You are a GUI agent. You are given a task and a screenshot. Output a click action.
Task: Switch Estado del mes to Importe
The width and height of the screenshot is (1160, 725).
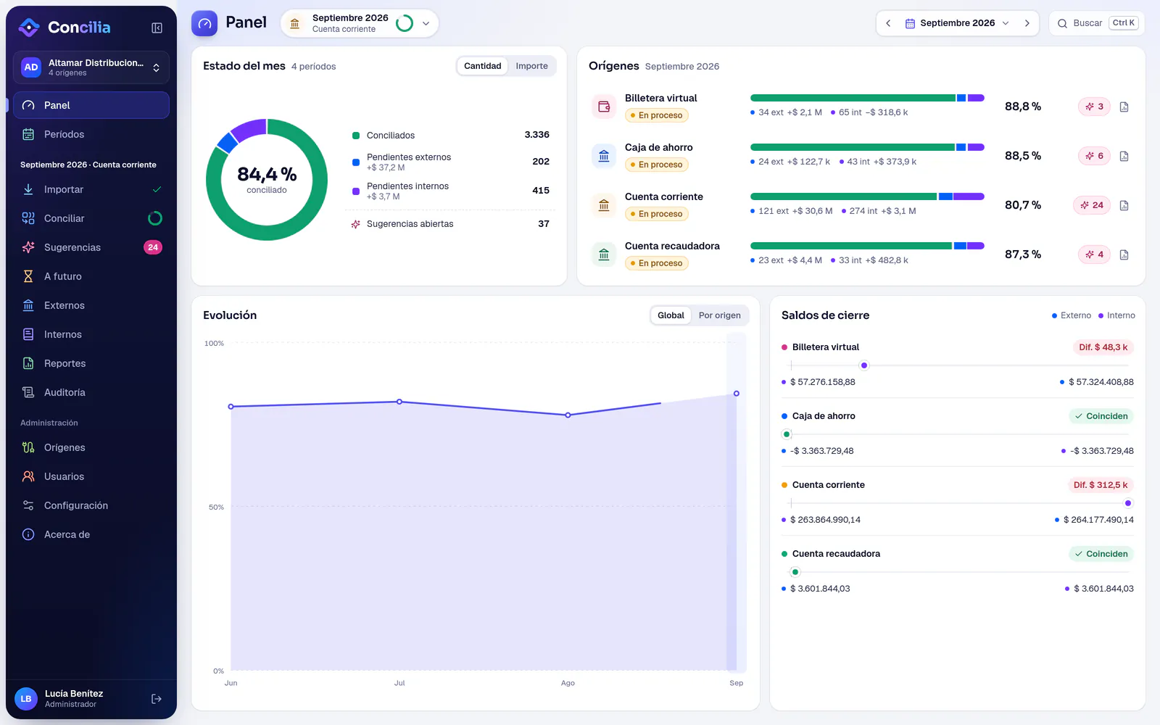coord(531,66)
